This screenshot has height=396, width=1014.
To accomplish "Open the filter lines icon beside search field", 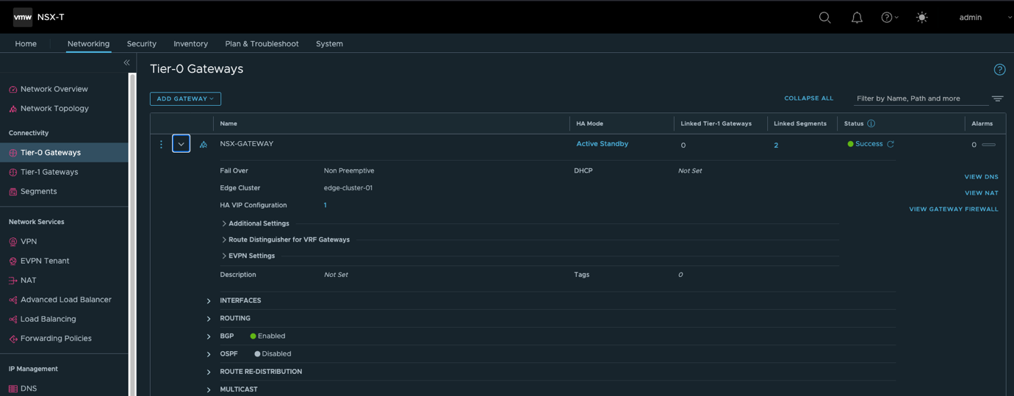I will coord(997,98).
